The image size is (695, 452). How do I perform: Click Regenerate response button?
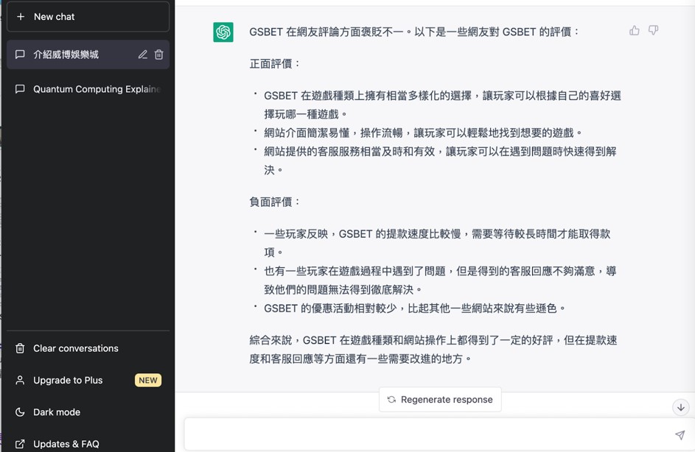[x=440, y=399]
